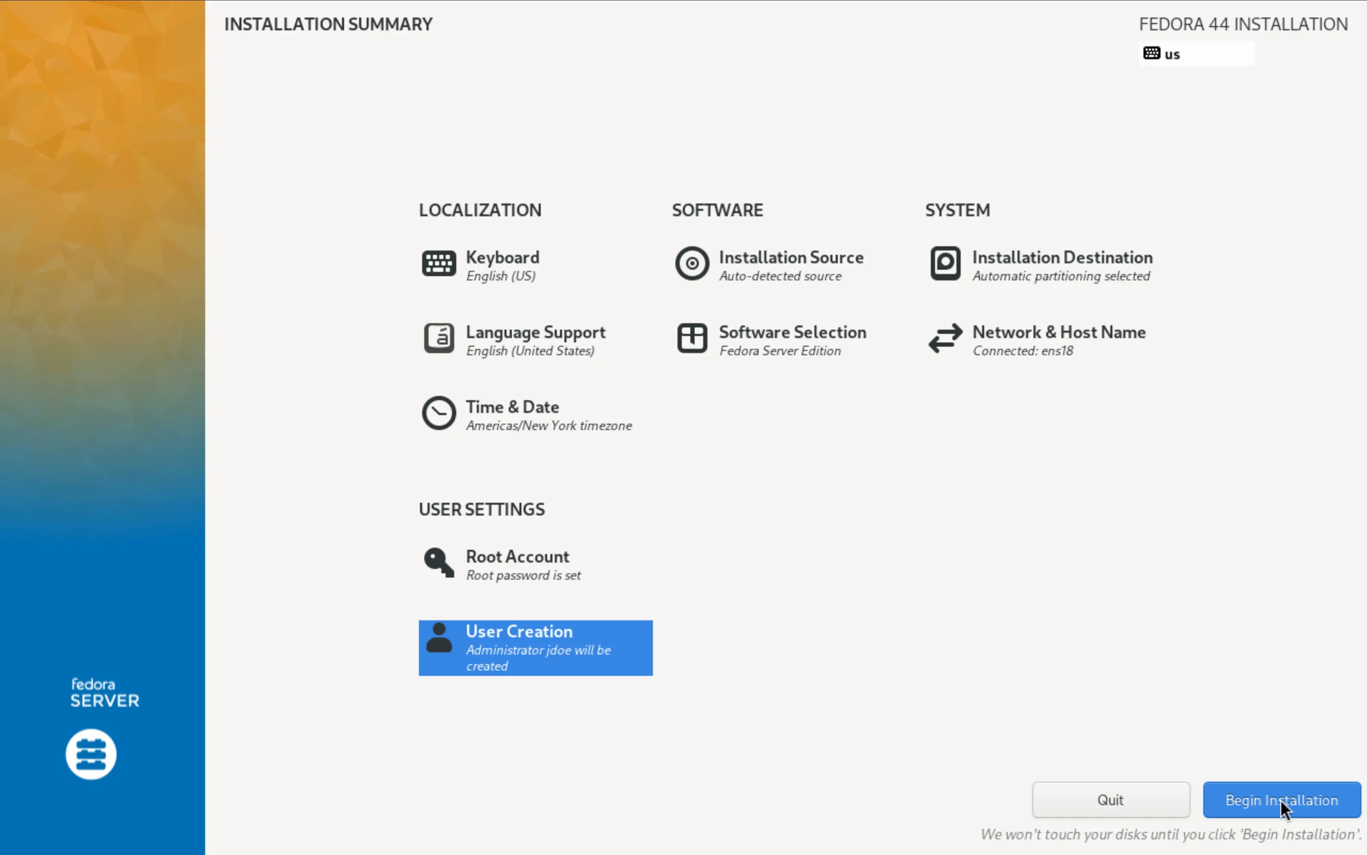
Task: Select the 'SOFTWARE' section heading
Action: 717,210
